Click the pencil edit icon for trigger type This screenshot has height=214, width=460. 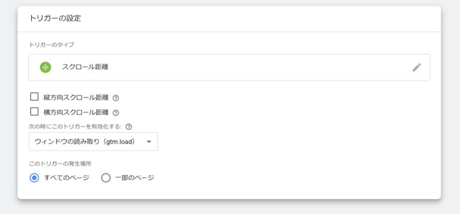[416, 67]
